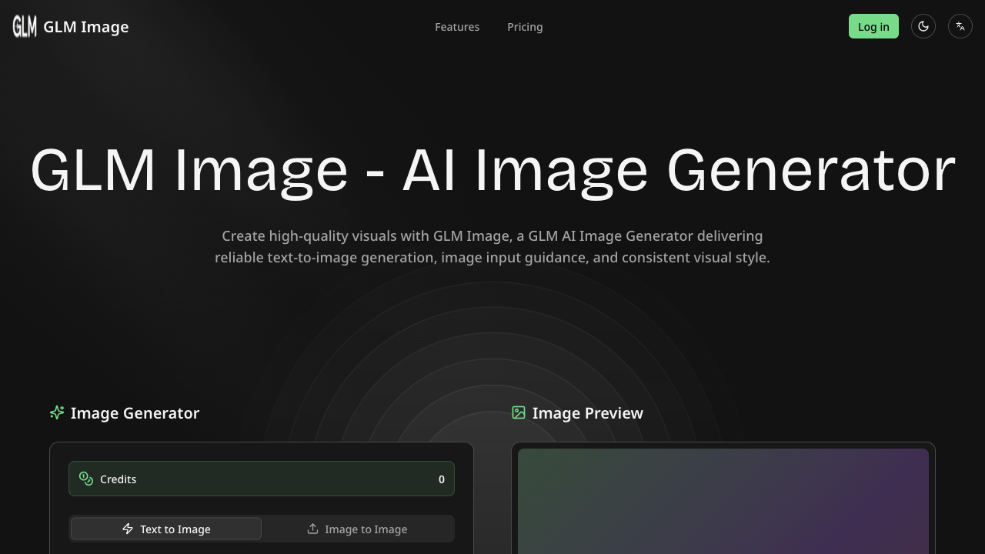
Task: Click the Credits coins icon
Action: point(86,479)
